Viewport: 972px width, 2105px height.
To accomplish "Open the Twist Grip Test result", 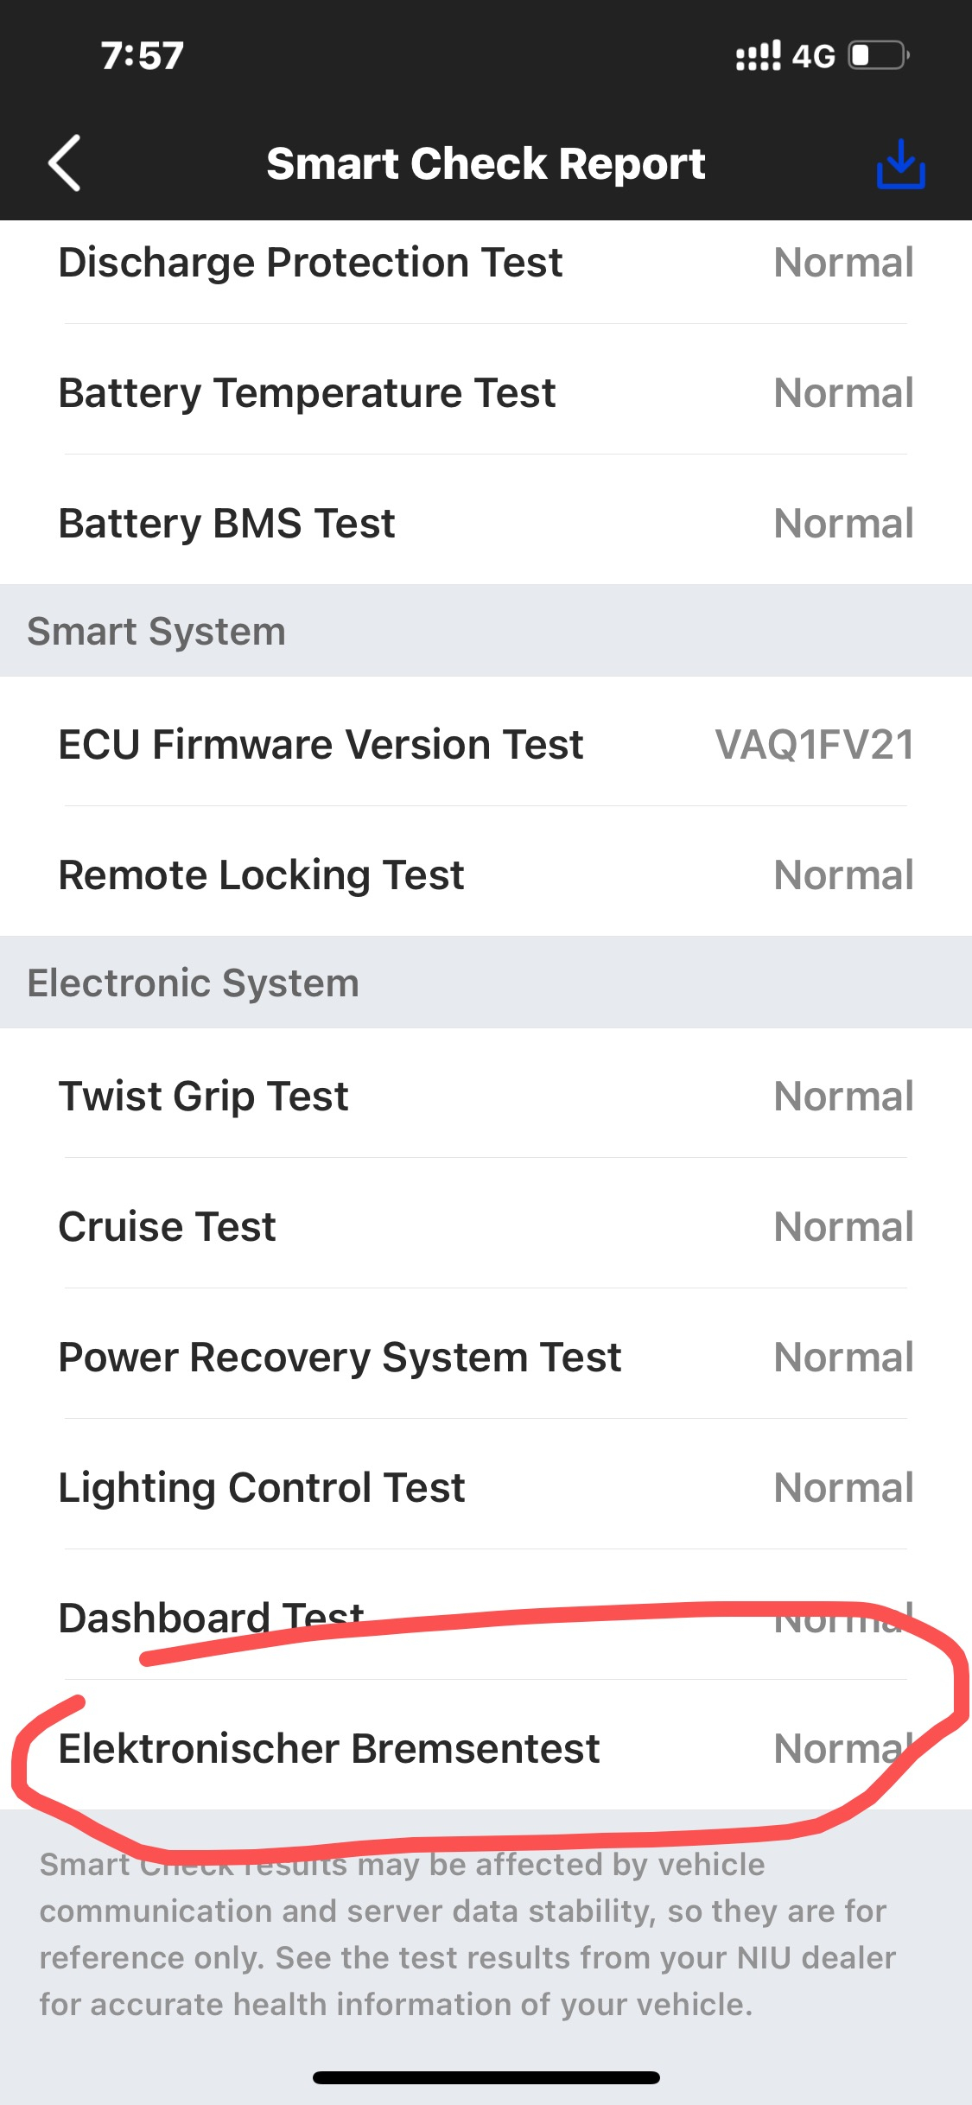I will coord(486,1097).
